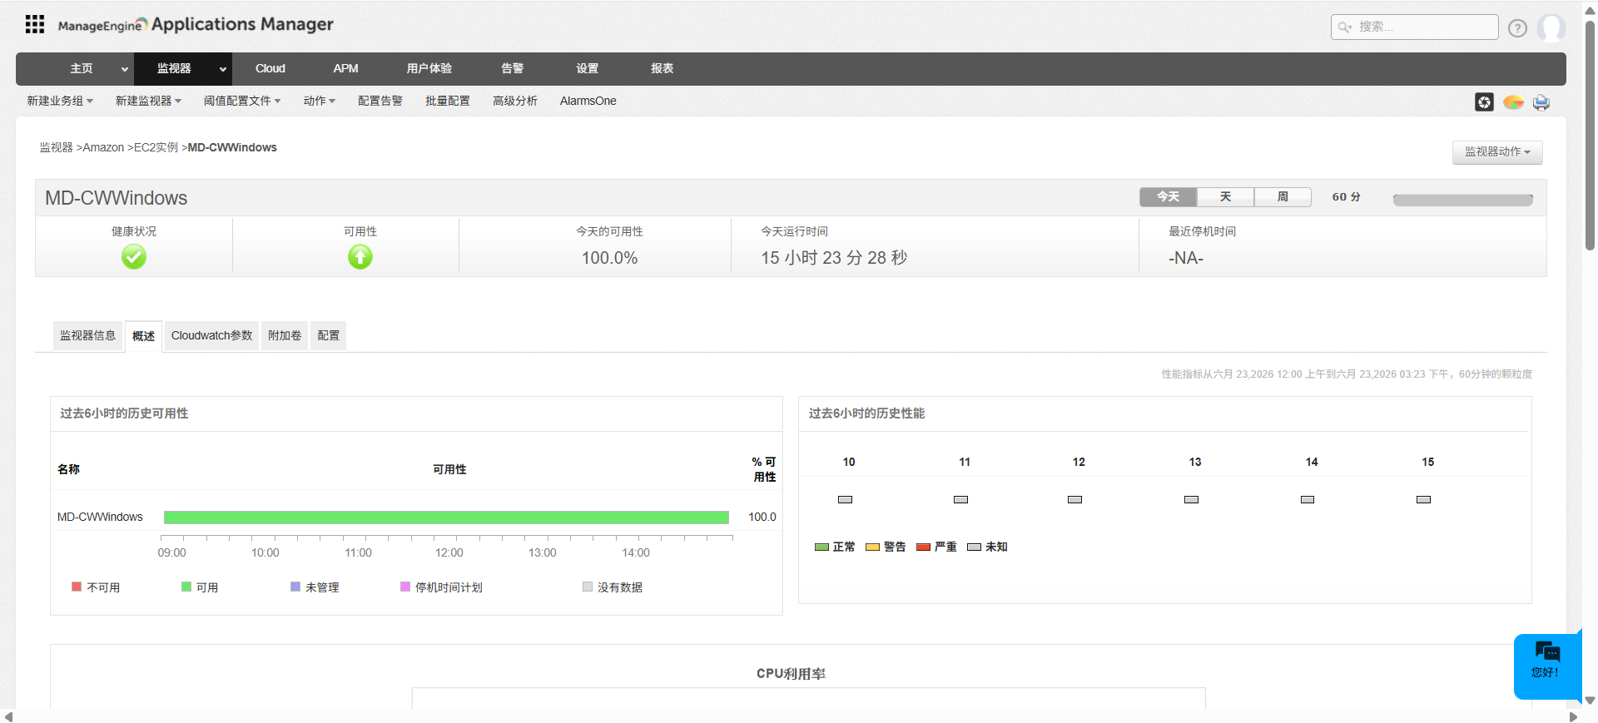This screenshot has height=723, width=1598.
Task: Click the performance status box under hour 15
Action: tap(1424, 499)
